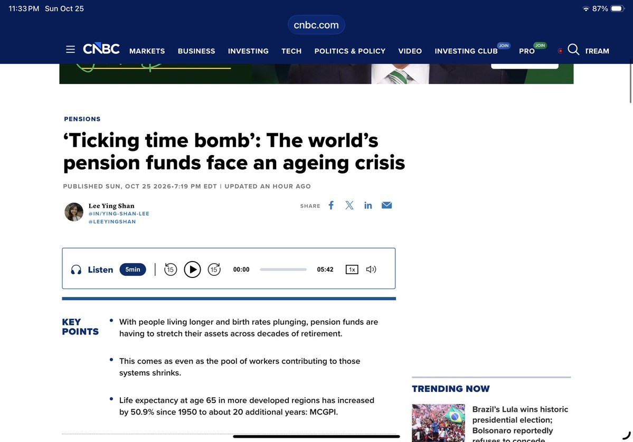The image size is (633, 442).
Task: Click the 5min listen badge
Action: point(133,270)
